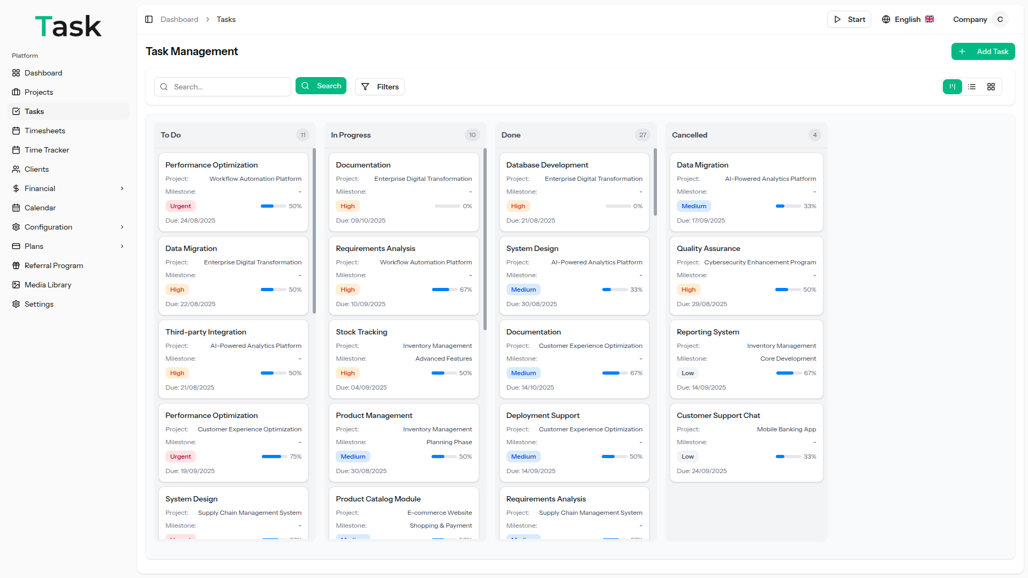The image size is (1028, 578).
Task: Open the Media Library
Action: 48,285
